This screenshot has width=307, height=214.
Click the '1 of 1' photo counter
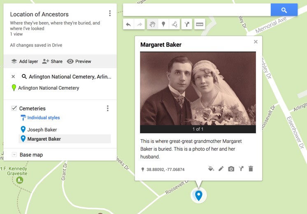click(198, 129)
